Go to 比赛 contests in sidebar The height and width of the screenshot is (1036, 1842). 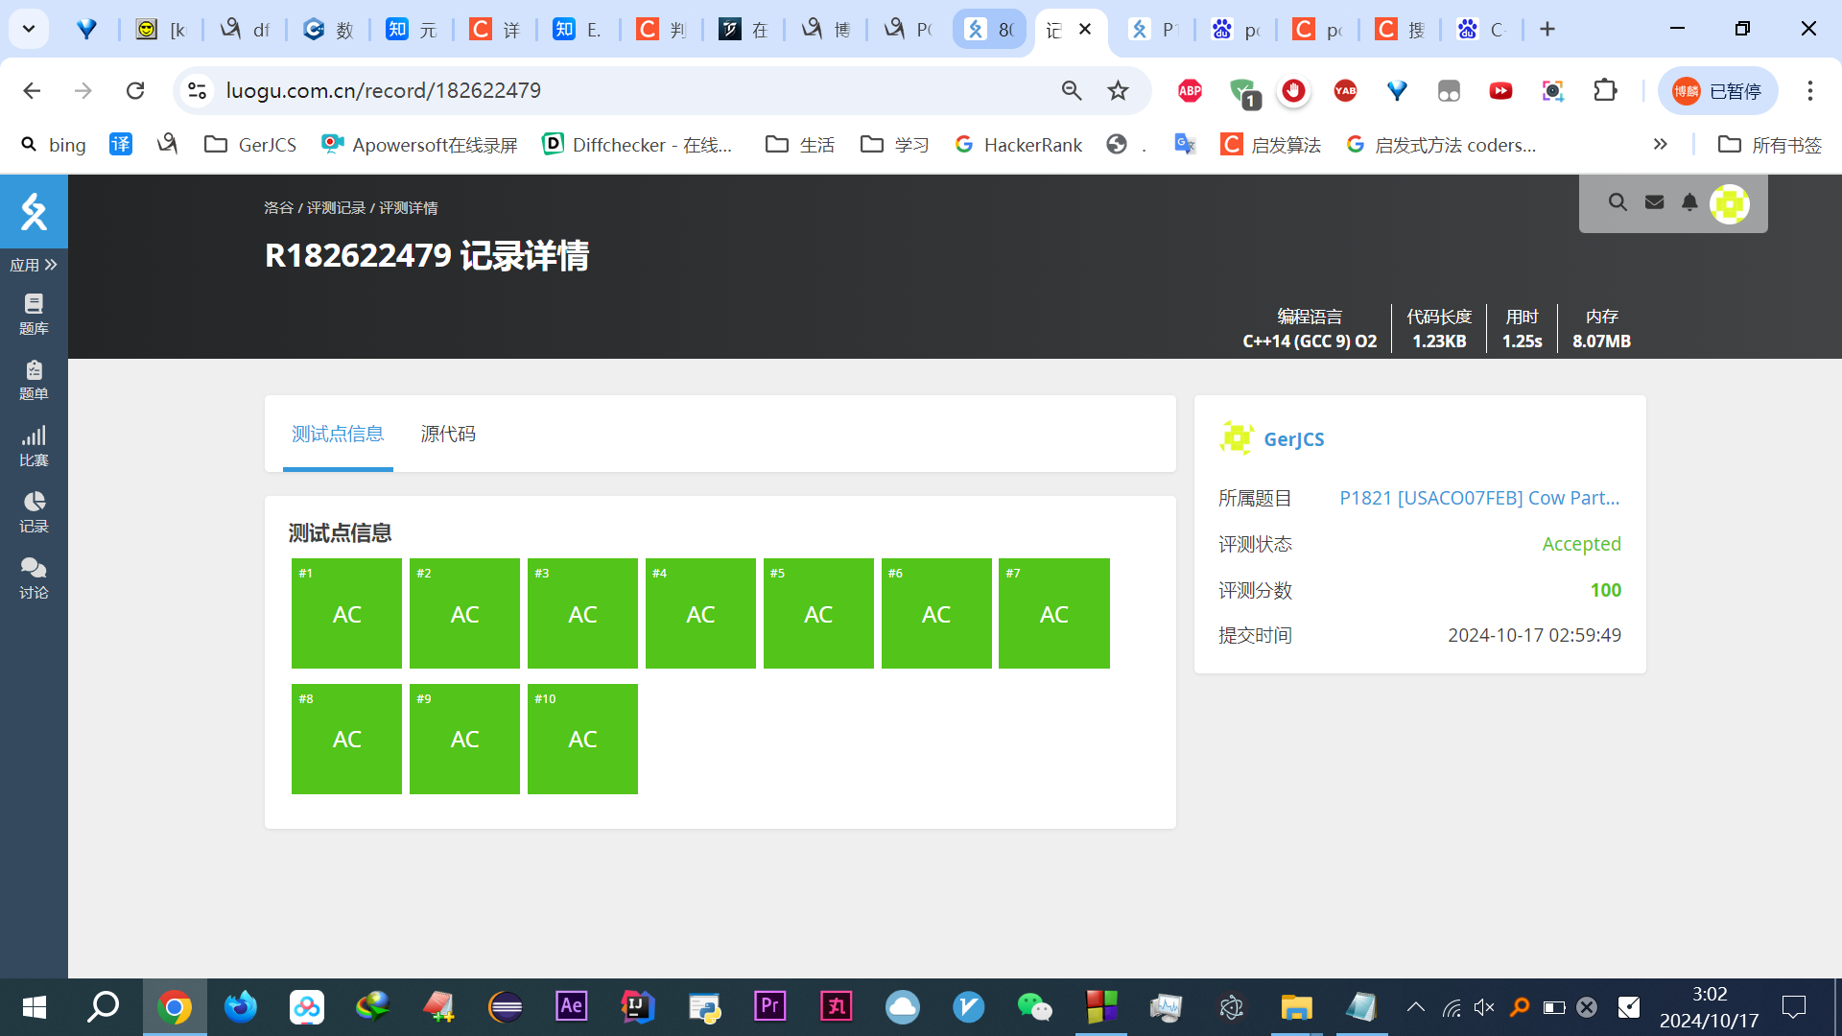point(34,446)
